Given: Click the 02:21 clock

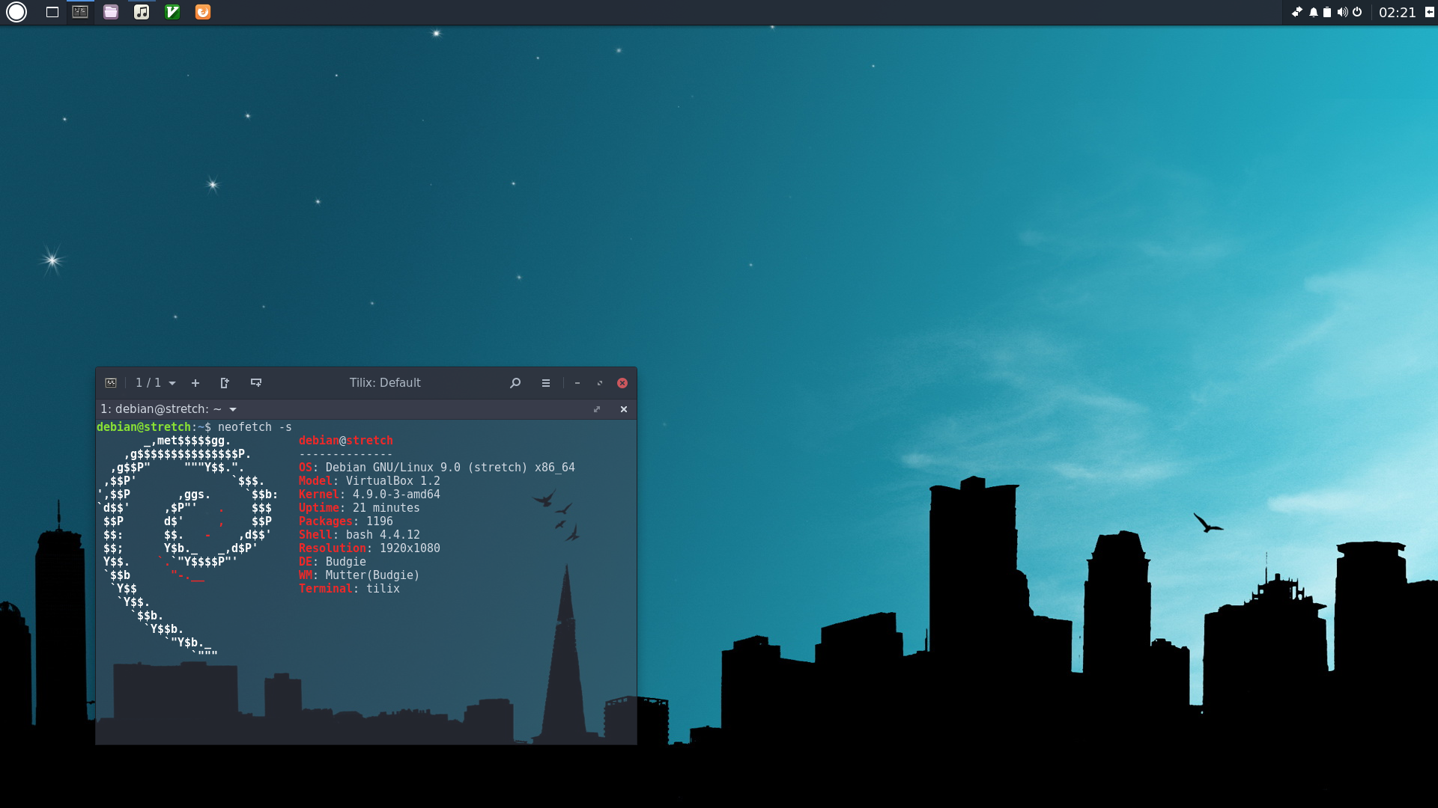Looking at the screenshot, I should (1397, 12).
